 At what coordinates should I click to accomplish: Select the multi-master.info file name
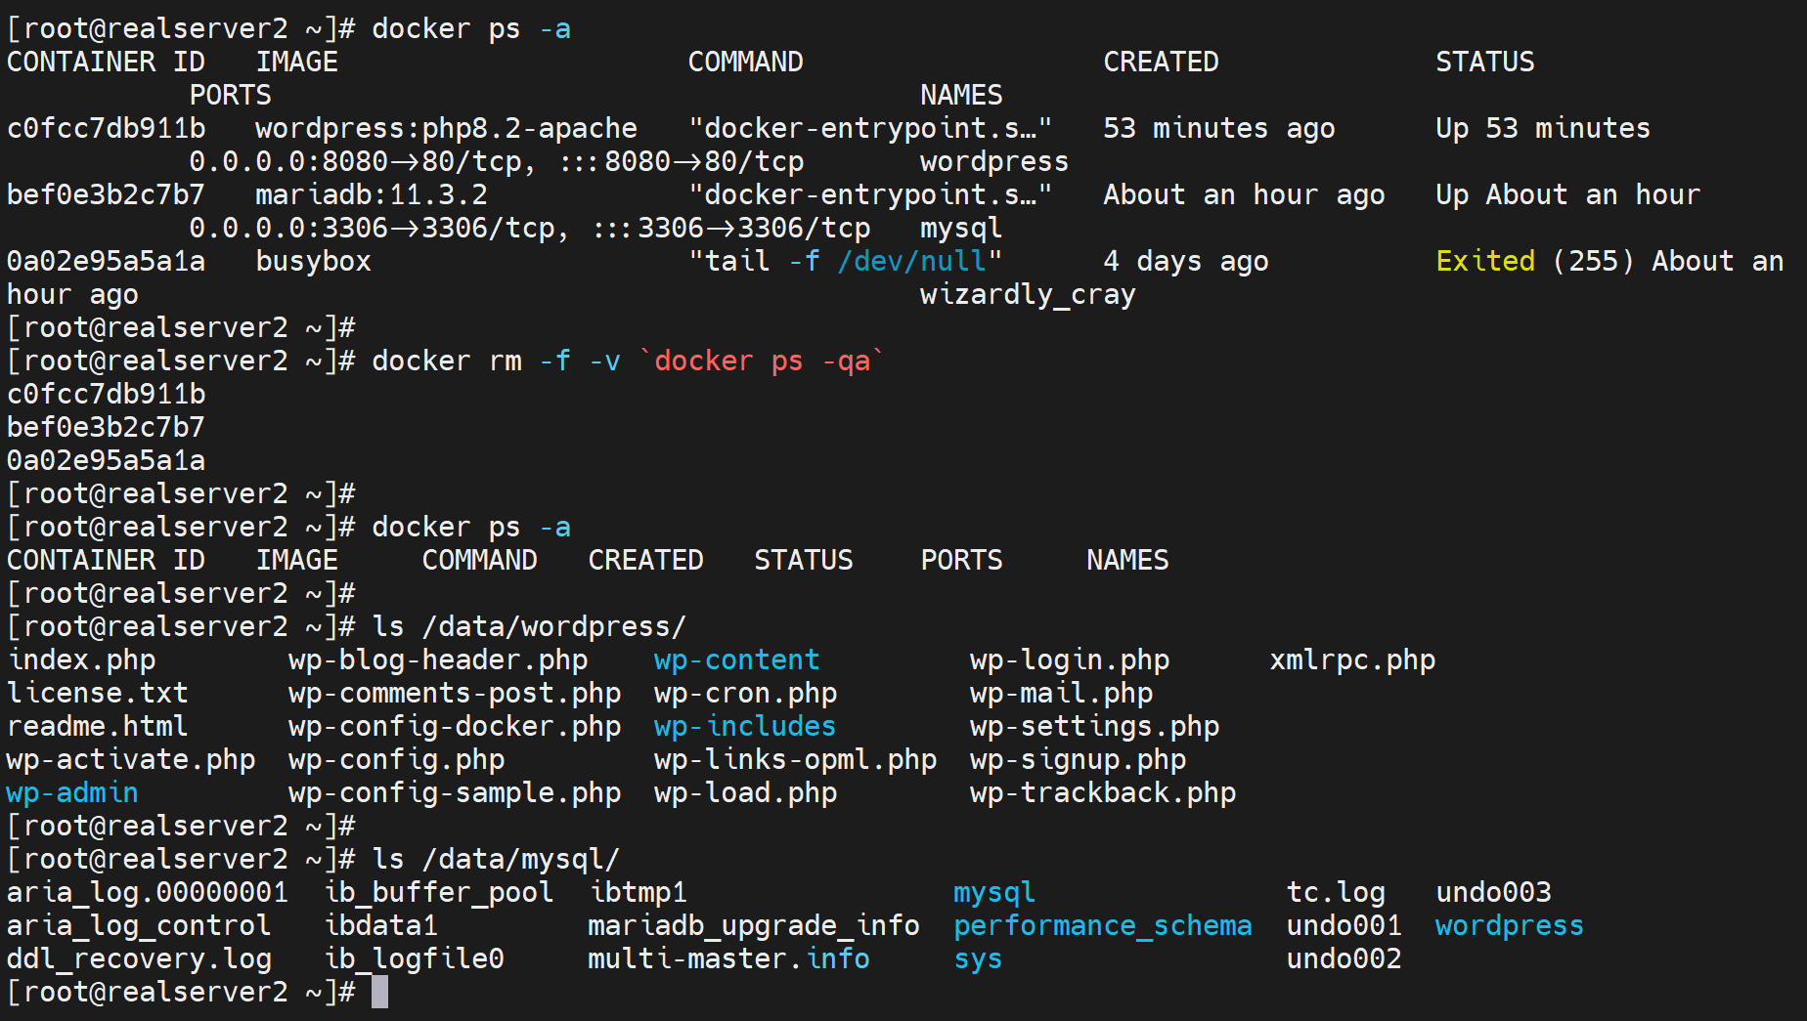point(727,959)
